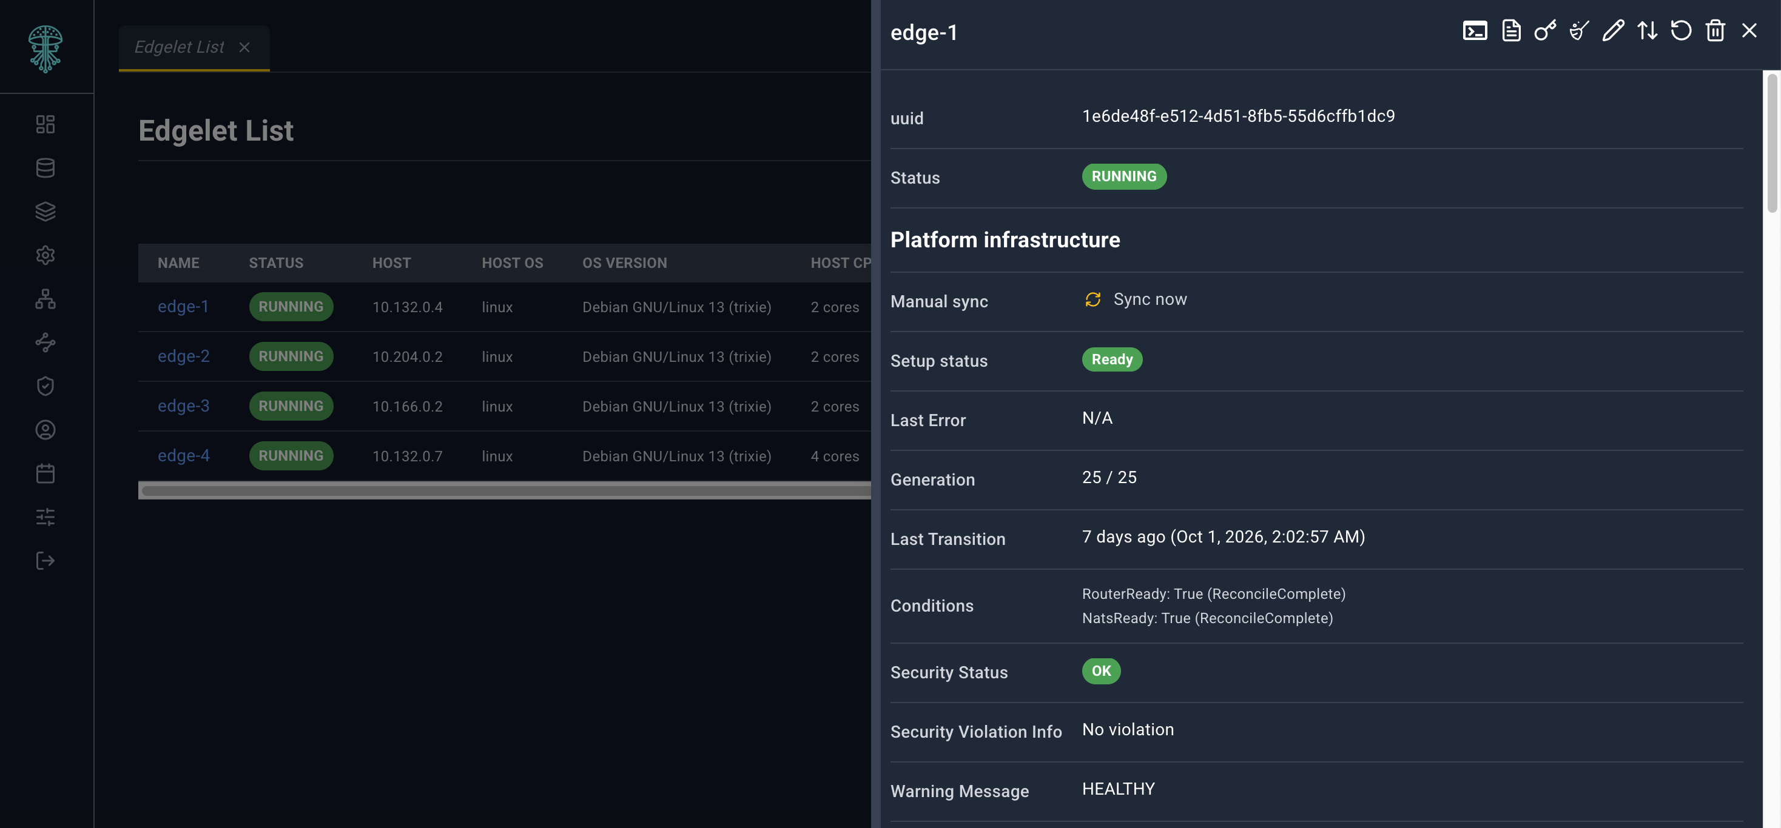The height and width of the screenshot is (828, 1781).
Task: Click the horizontal scrollbar under the Edgelet table
Action: coord(505,491)
